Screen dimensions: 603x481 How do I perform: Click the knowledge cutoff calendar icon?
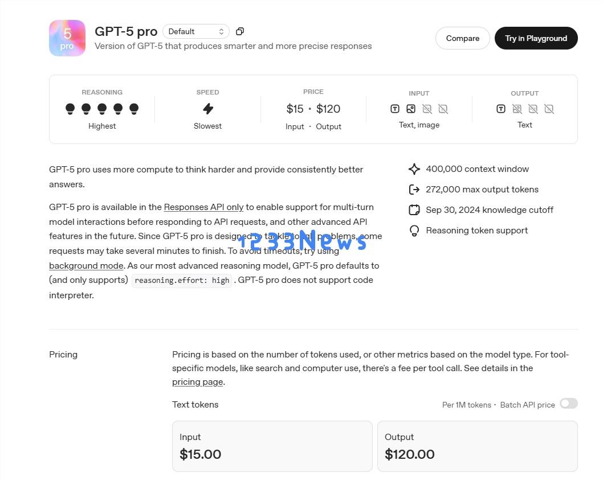(x=414, y=210)
